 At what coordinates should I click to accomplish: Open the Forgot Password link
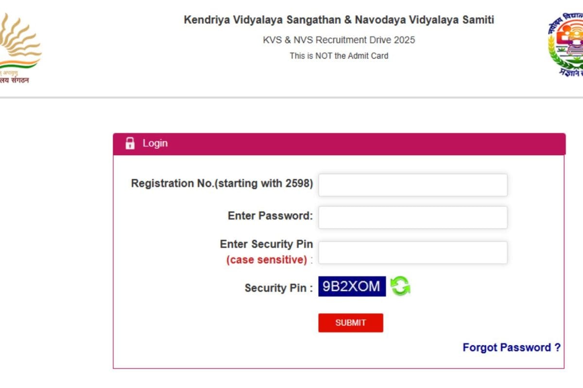tap(511, 347)
